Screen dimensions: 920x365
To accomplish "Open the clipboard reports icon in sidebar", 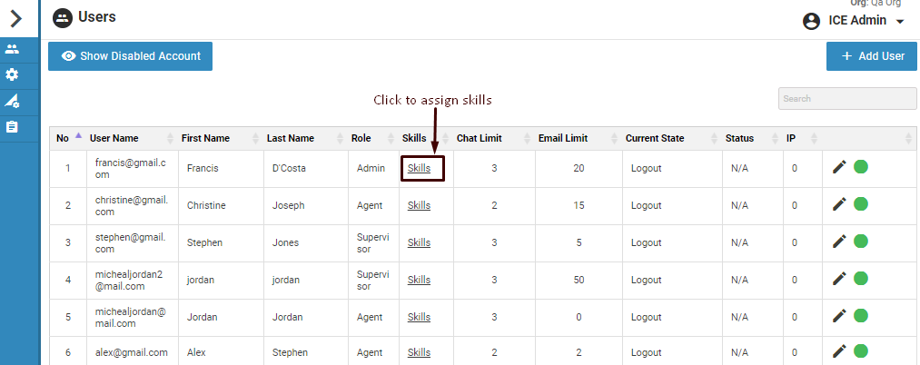I will [x=13, y=127].
